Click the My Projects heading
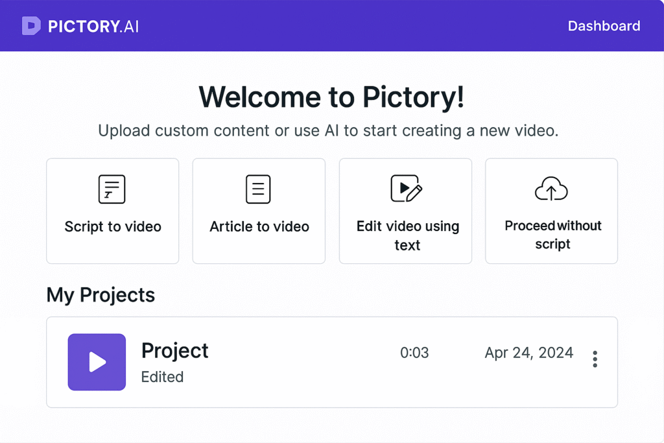Screen dimensions: 664x443 tap(101, 294)
